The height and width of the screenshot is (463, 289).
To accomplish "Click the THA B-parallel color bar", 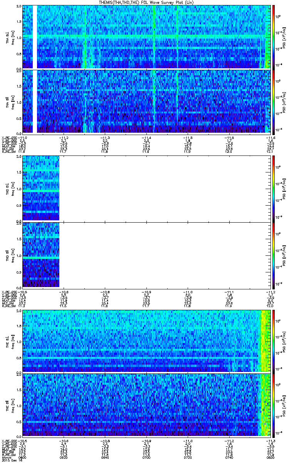I will tap(274, 101).
